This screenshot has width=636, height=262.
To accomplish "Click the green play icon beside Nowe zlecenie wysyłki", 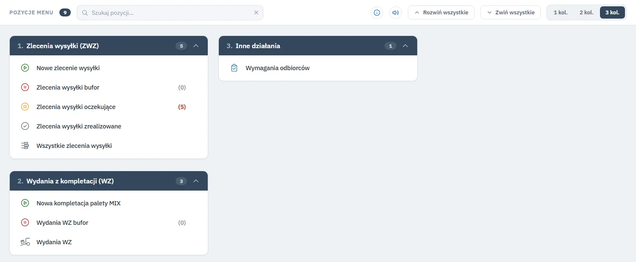I will pyautogui.click(x=25, y=68).
